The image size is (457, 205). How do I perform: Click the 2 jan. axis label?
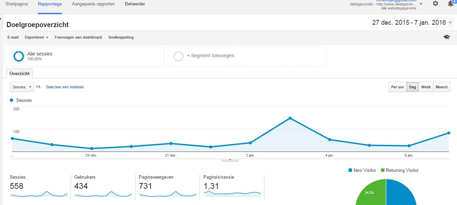tap(250, 155)
